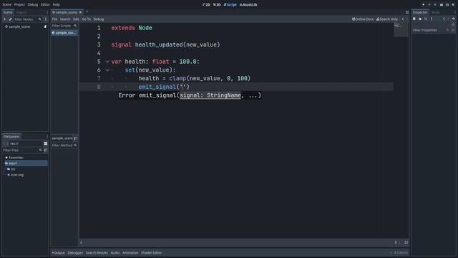
Task: Go to previous script history with back arrow
Action: coord(403,19)
